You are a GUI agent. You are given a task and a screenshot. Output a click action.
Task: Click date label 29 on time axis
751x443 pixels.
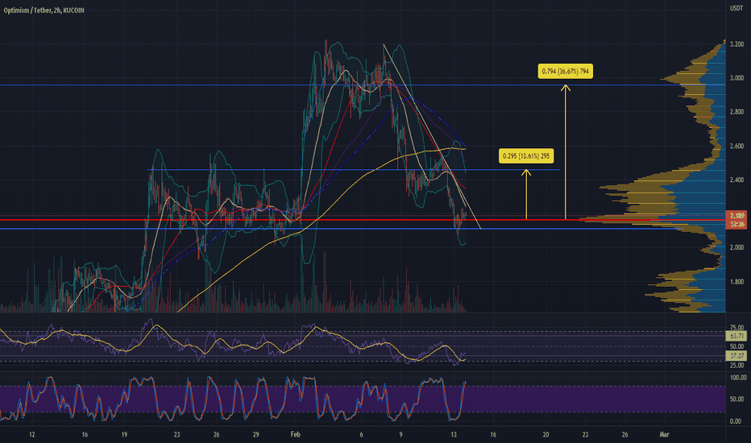(x=255, y=435)
